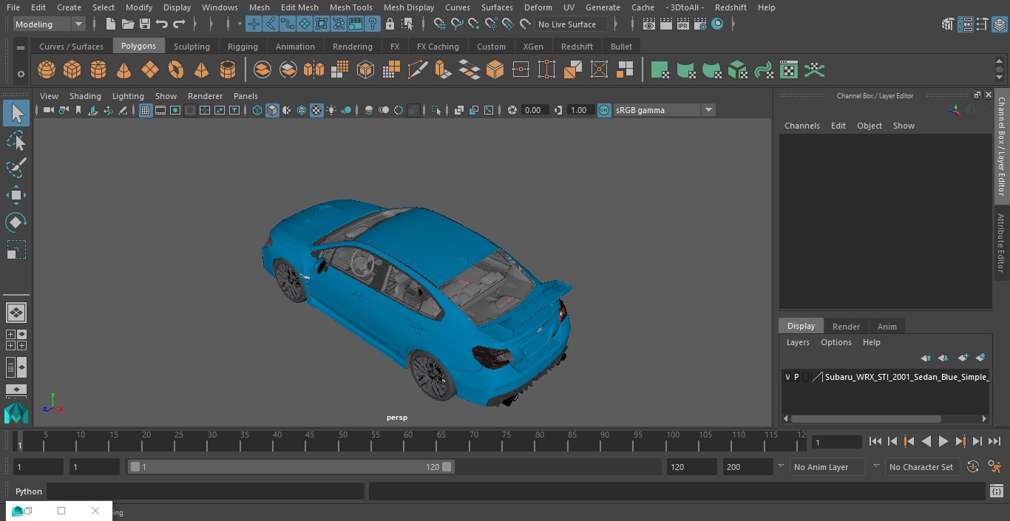Toggle layer visibility V box
The image size is (1010, 521).
[x=787, y=377]
